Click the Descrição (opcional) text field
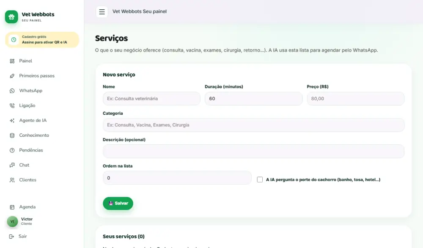 tap(253, 151)
